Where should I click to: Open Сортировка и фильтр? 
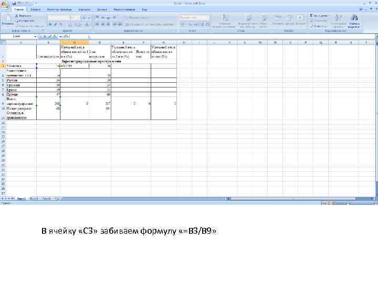point(339,21)
